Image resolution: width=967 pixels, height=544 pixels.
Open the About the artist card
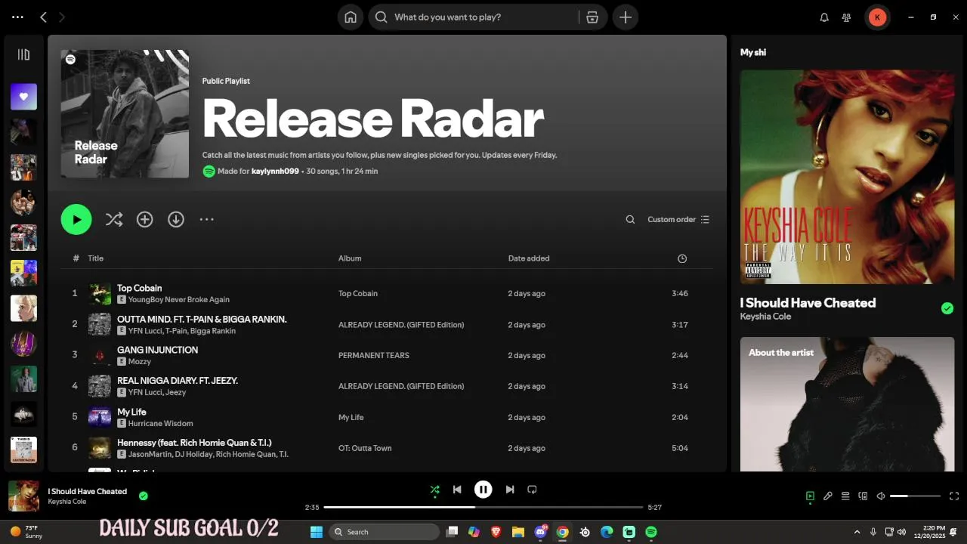click(x=847, y=404)
